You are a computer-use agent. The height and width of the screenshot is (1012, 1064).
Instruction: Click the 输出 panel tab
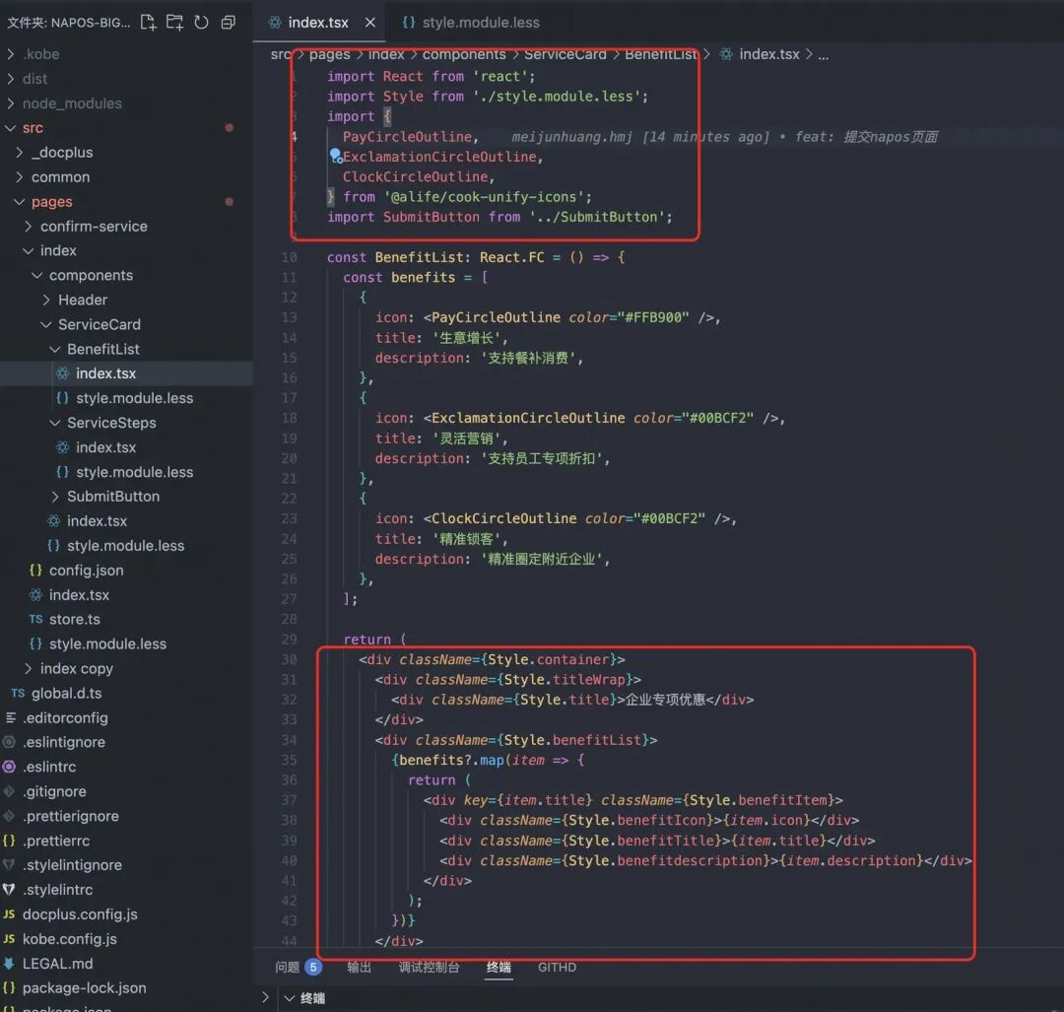(360, 967)
